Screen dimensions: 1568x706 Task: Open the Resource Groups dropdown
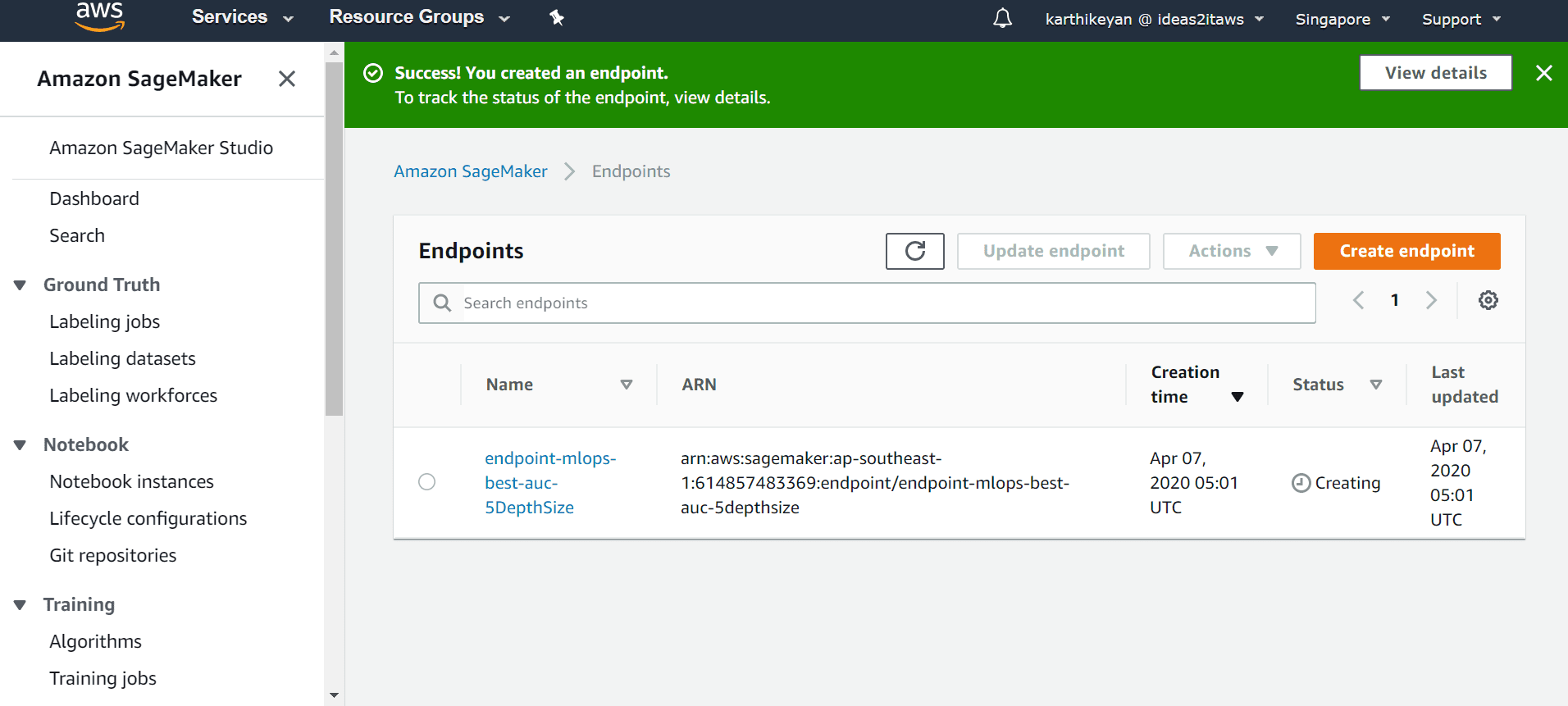(x=420, y=17)
